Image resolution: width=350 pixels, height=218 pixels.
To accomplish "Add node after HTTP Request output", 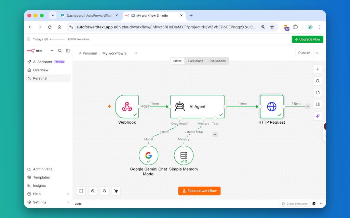I will click(x=308, y=106).
